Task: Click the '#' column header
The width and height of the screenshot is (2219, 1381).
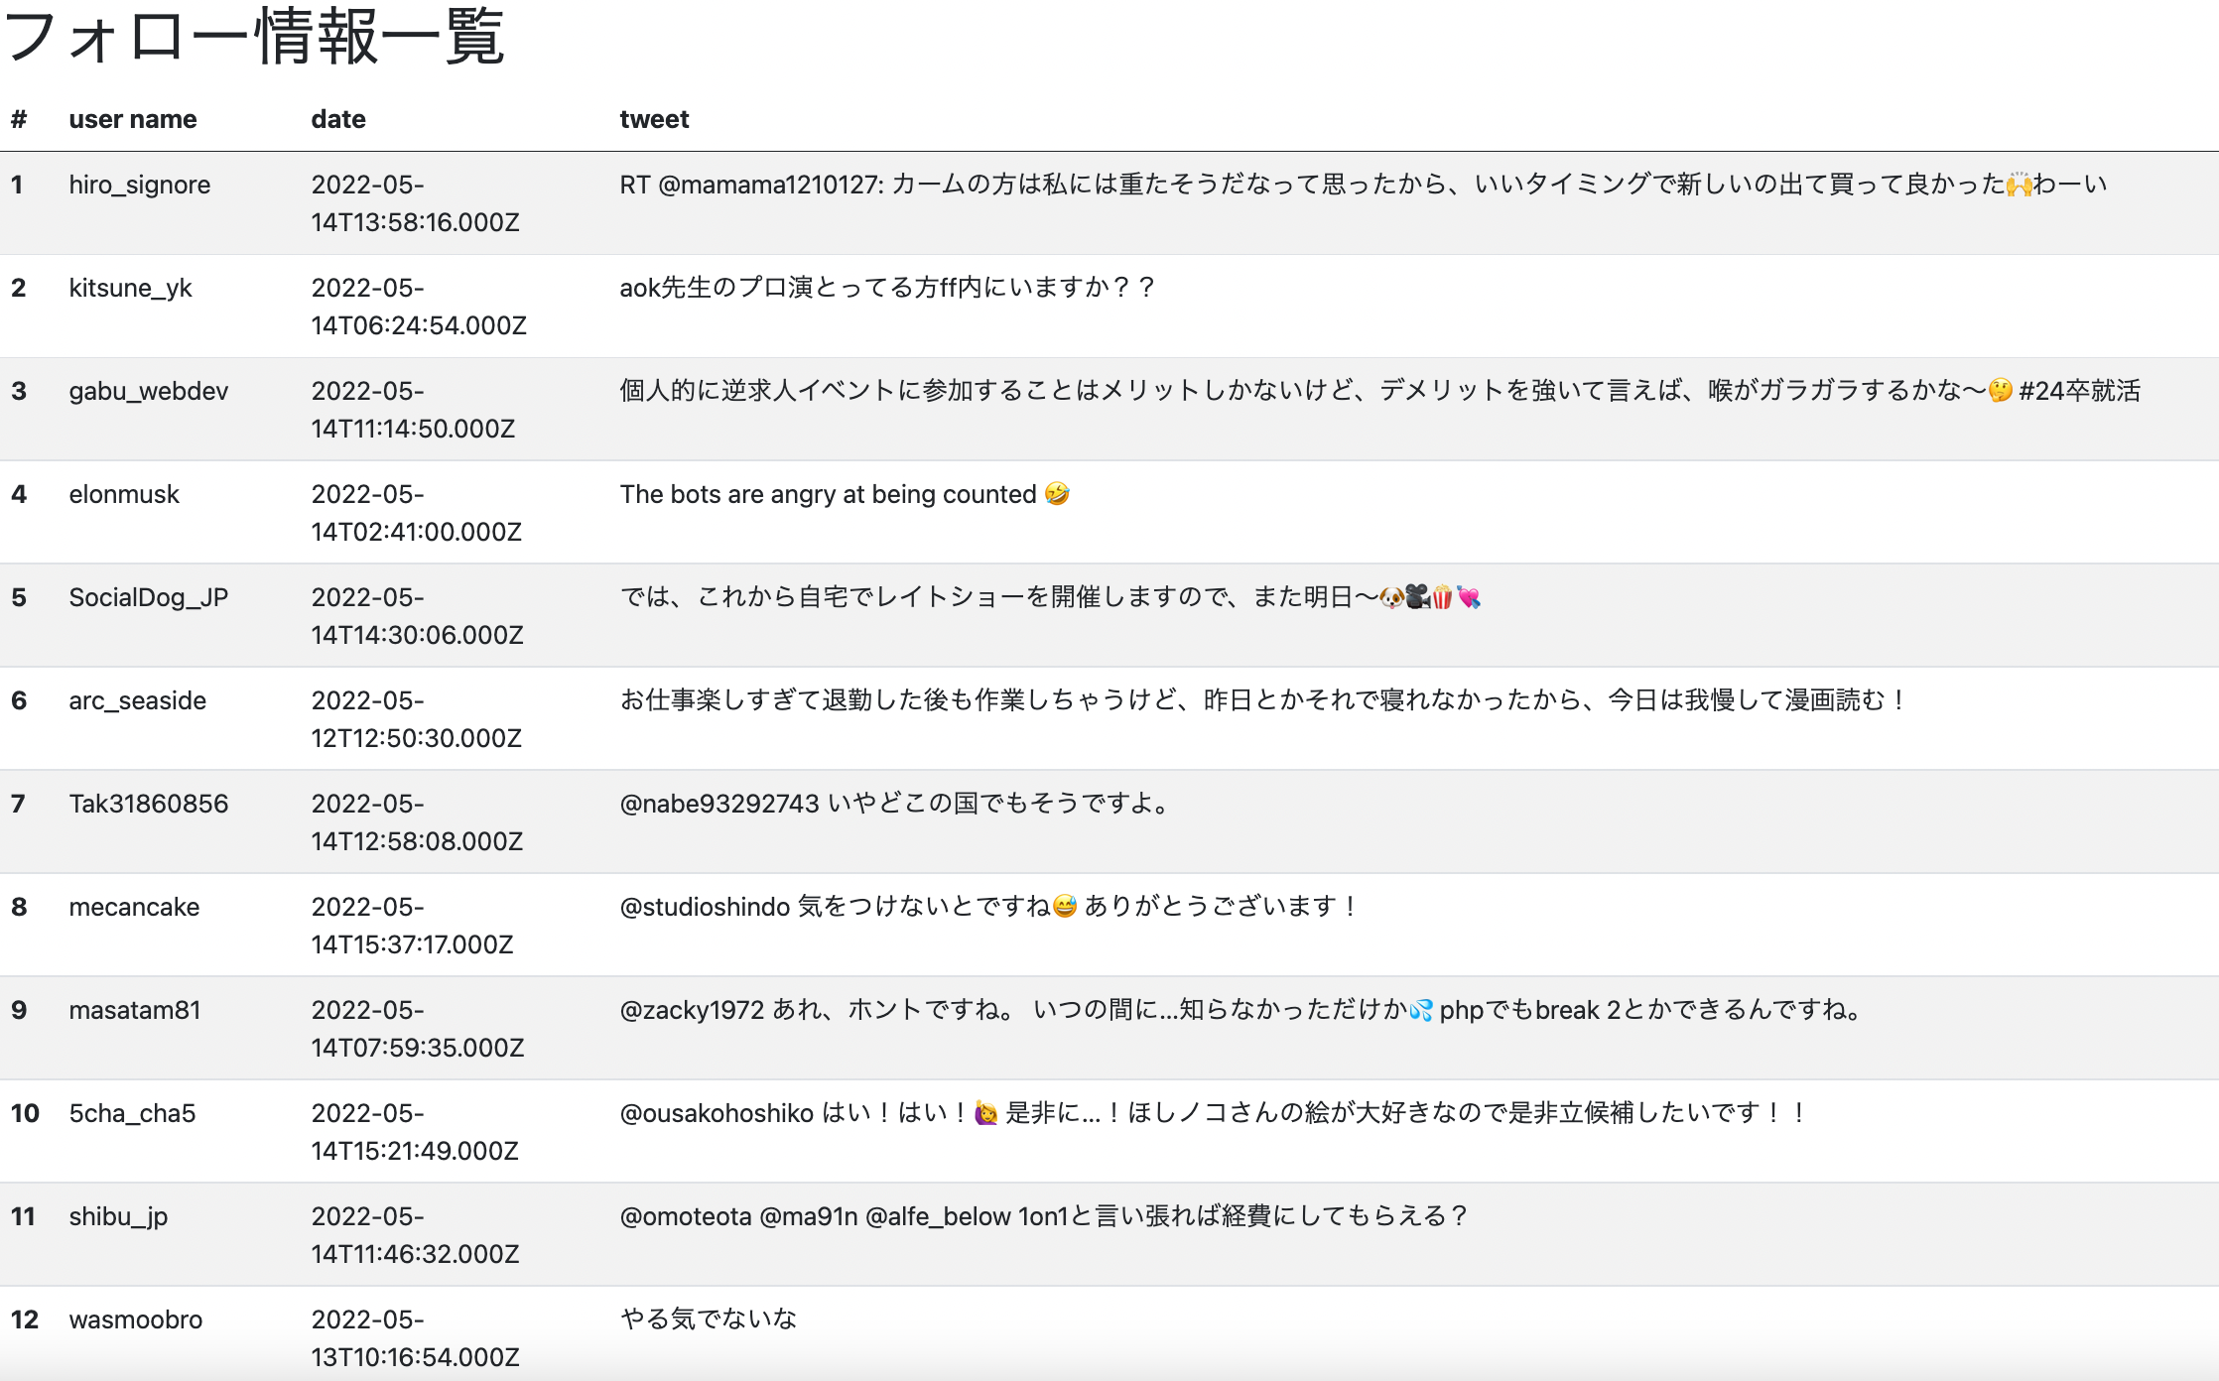Action: [19, 119]
